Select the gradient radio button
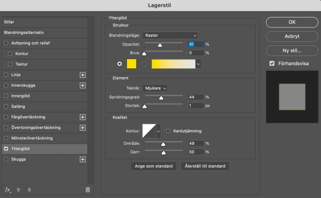321x198 pixels. click(x=144, y=64)
